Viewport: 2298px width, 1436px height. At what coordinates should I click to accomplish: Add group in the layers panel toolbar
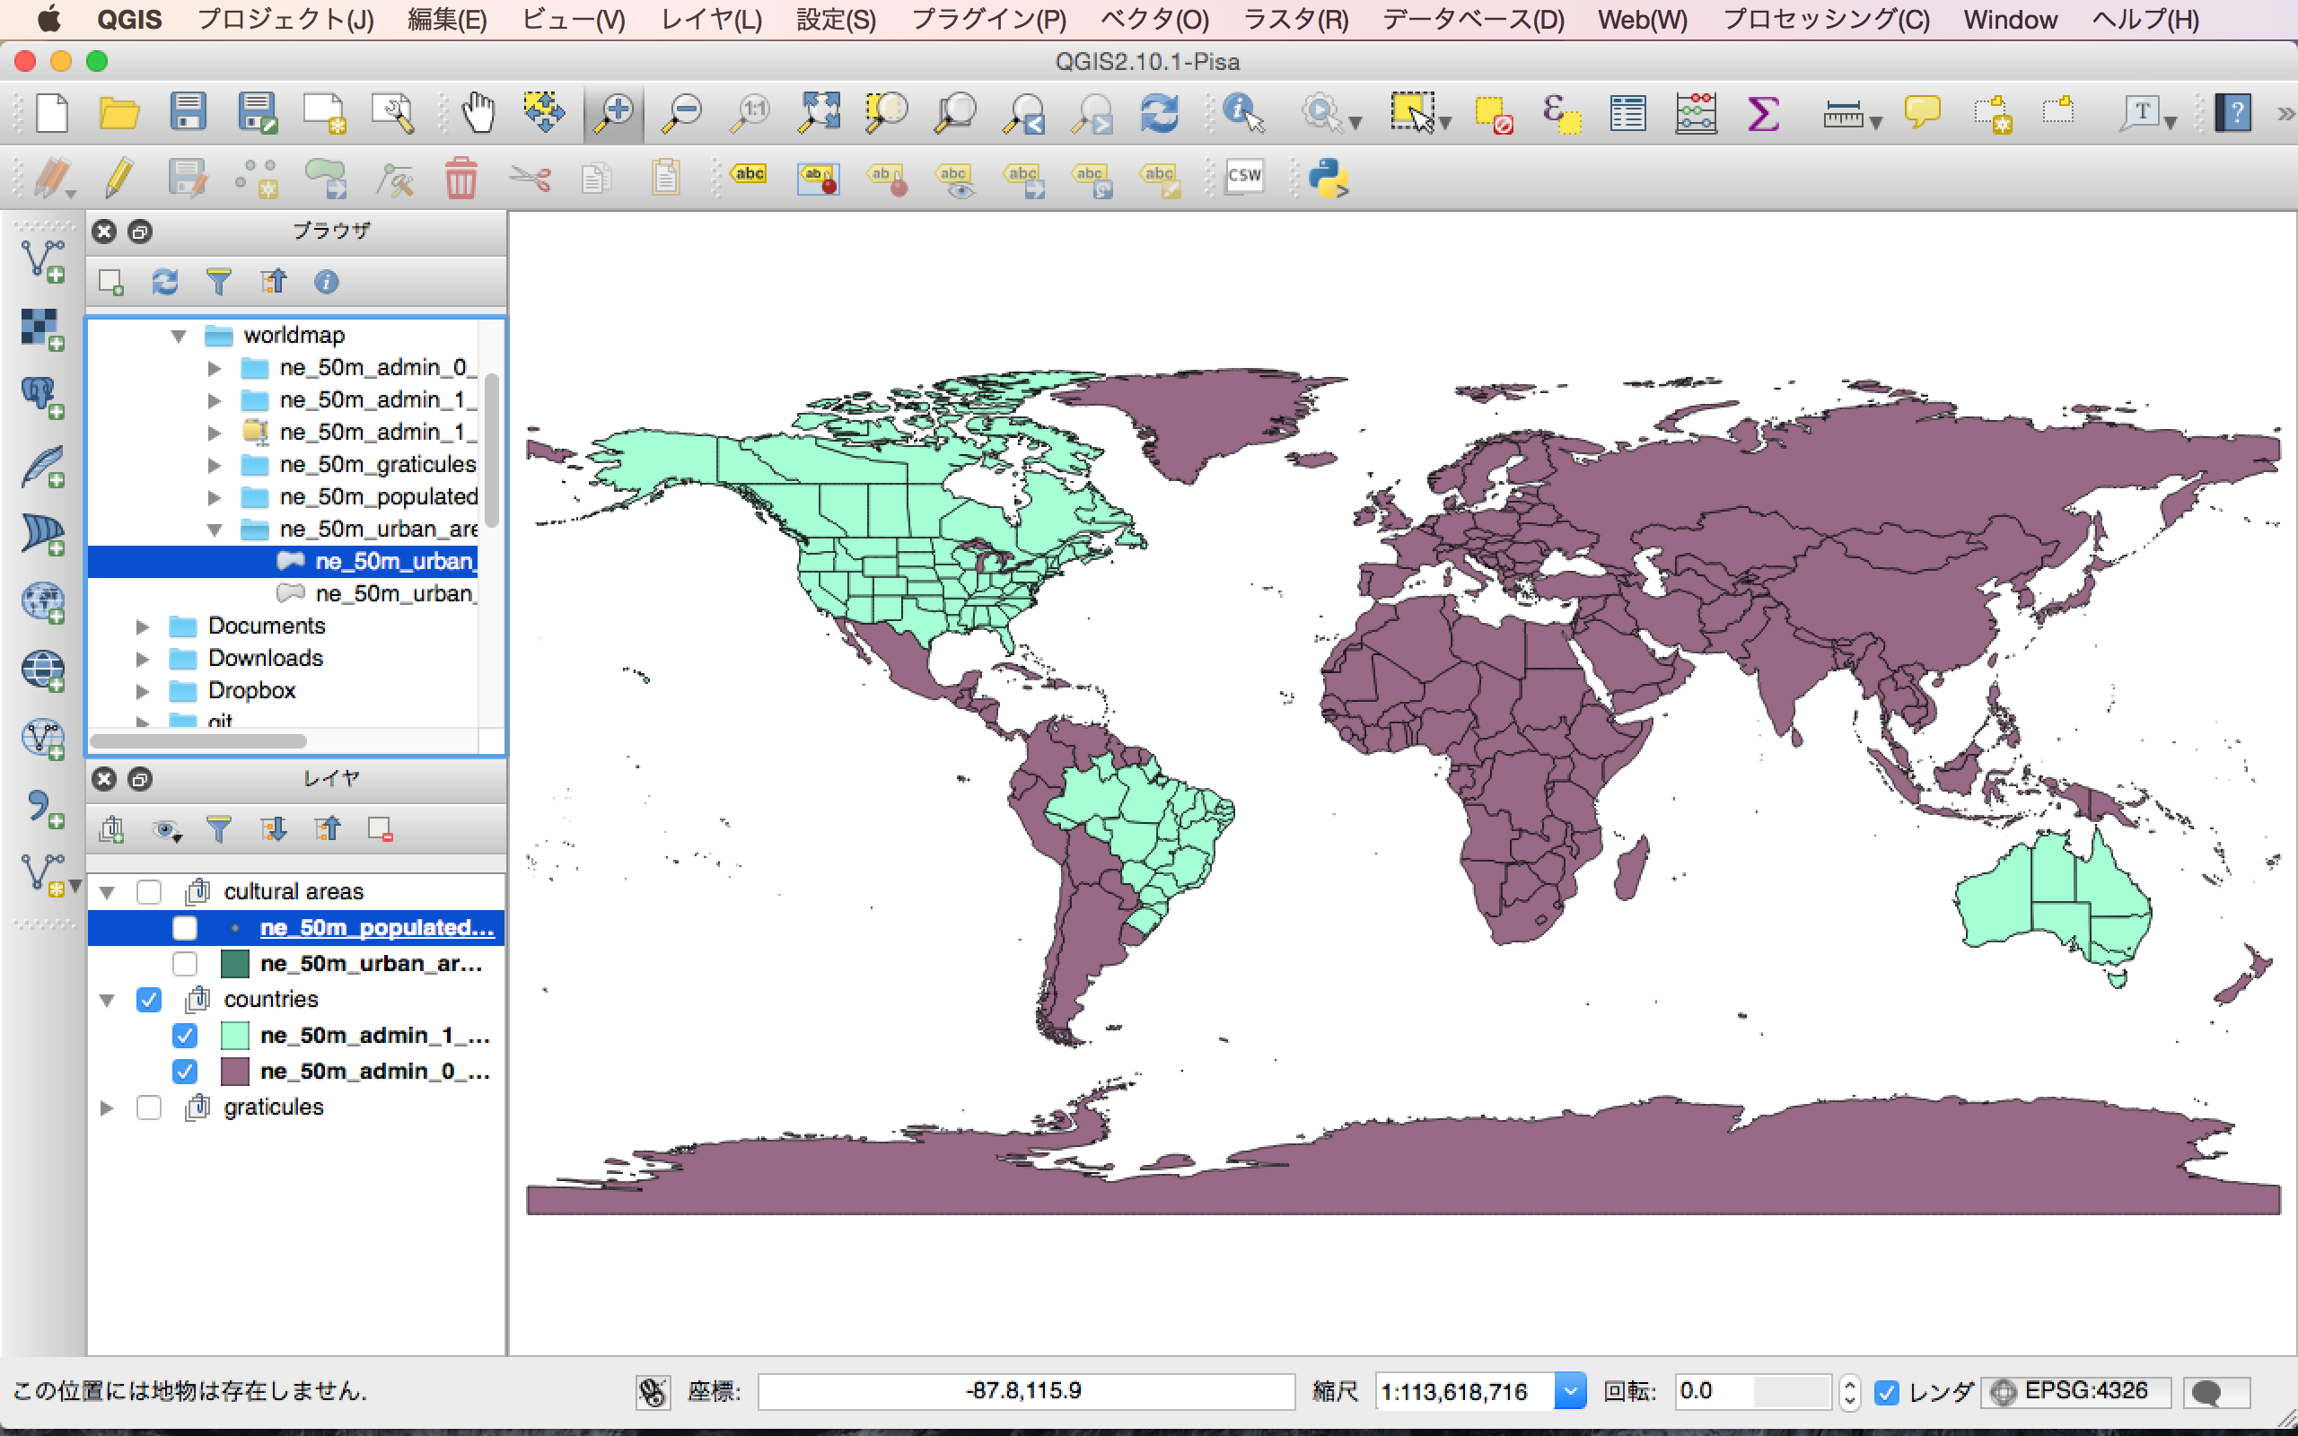click(x=111, y=829)
